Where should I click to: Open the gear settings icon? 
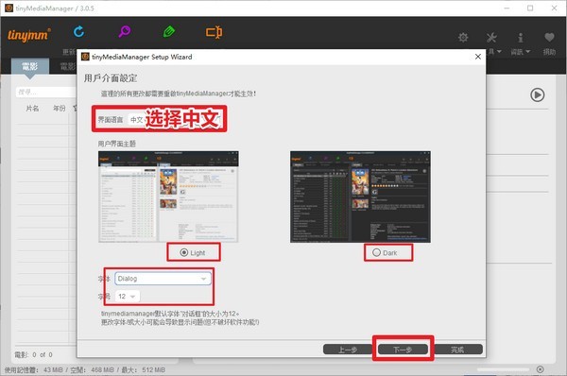(463, 37)
